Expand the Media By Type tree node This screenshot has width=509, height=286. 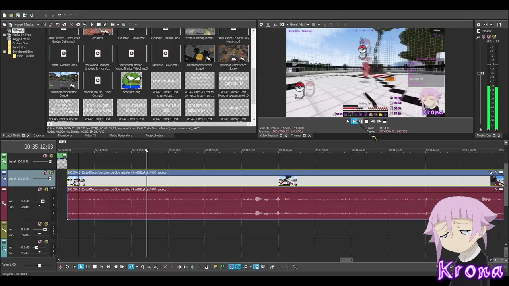[x=4, y=35]
